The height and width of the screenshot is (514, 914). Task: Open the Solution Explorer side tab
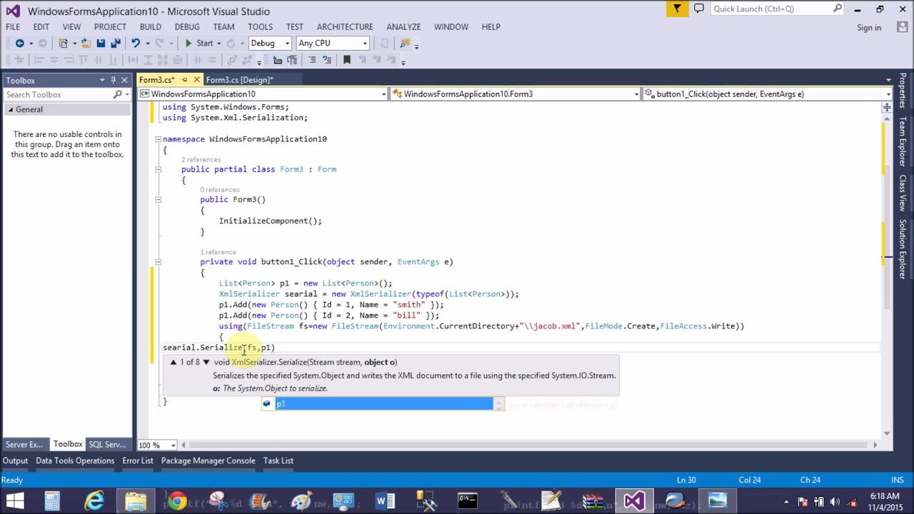pos(903,248)
